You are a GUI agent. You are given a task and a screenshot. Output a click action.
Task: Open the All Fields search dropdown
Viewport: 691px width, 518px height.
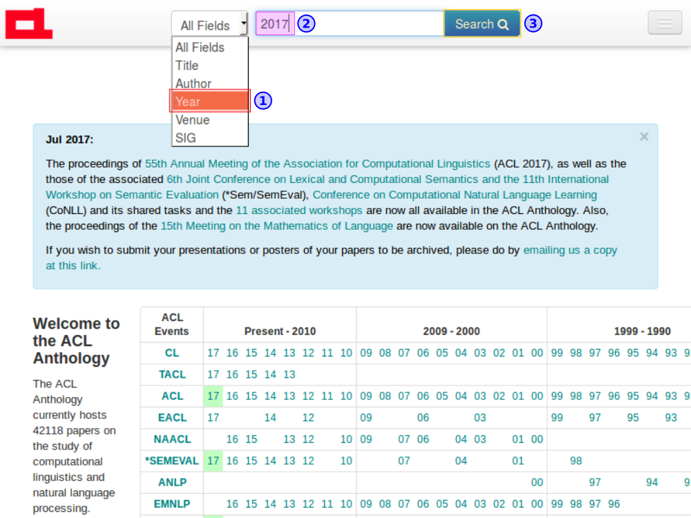[210, 23]
